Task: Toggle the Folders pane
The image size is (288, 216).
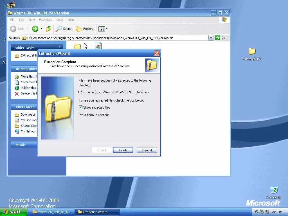Action: pos(85,29)
